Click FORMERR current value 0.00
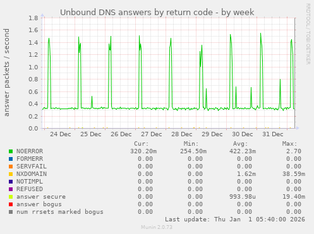 coord(145,159)
